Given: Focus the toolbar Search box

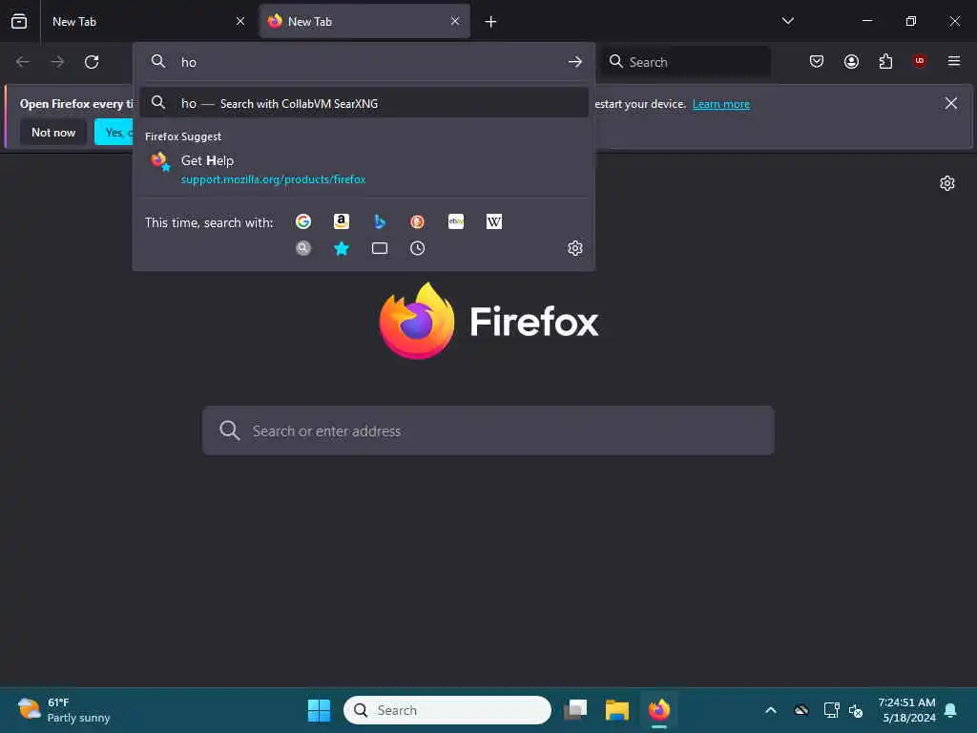Looking at the screenshot, I should [x=685, y=62].
